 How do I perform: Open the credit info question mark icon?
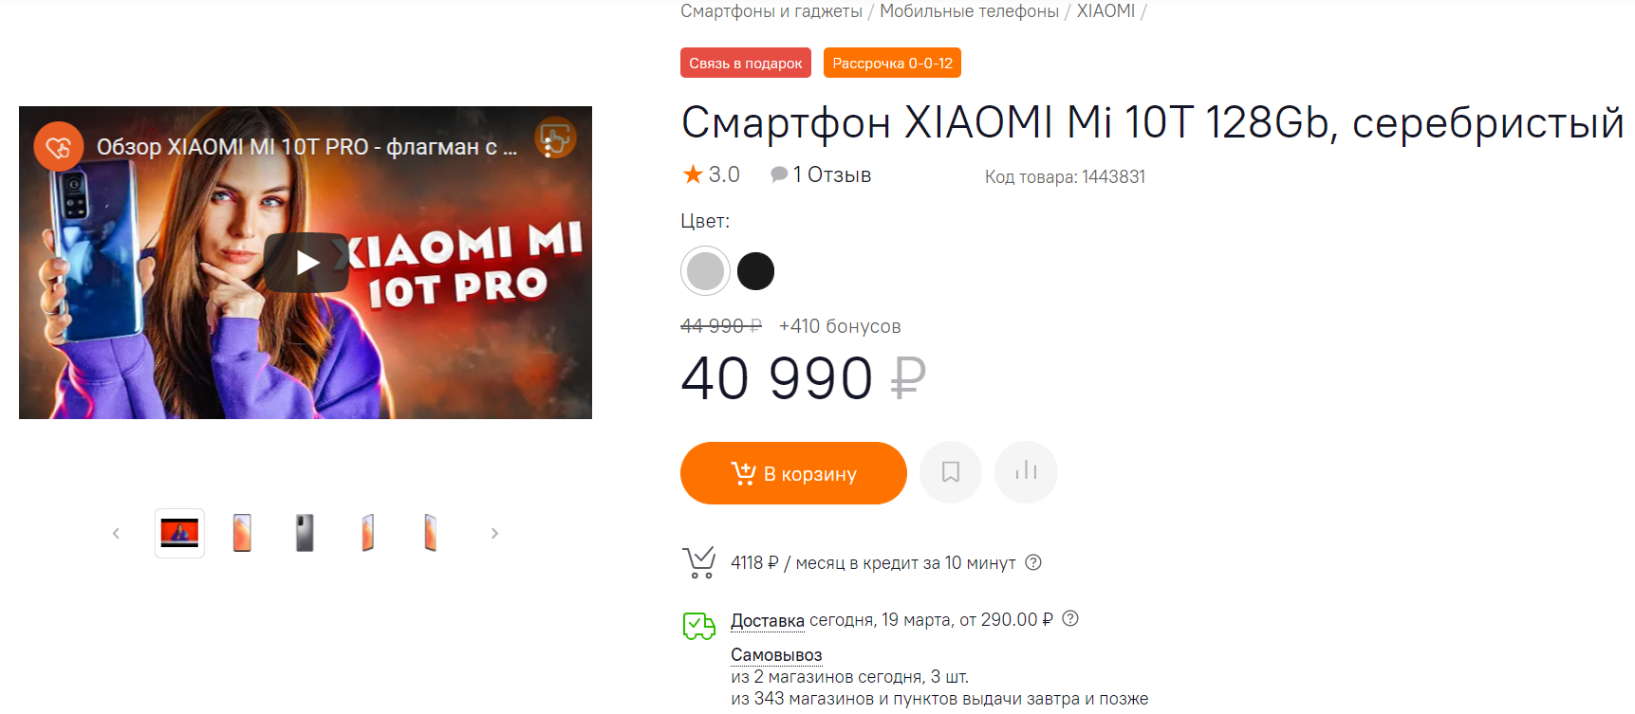pyautogui.click(x=1033, y=562)
